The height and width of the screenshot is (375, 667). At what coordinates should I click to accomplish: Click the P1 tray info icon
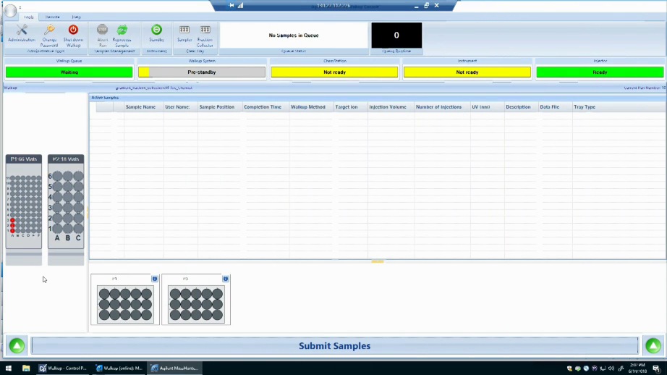155,279
